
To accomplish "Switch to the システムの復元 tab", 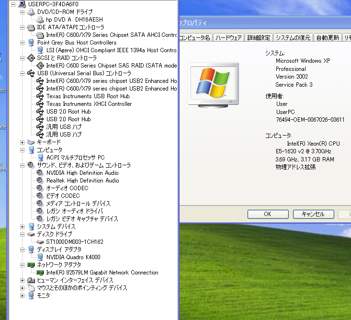I will click(293, 37).
